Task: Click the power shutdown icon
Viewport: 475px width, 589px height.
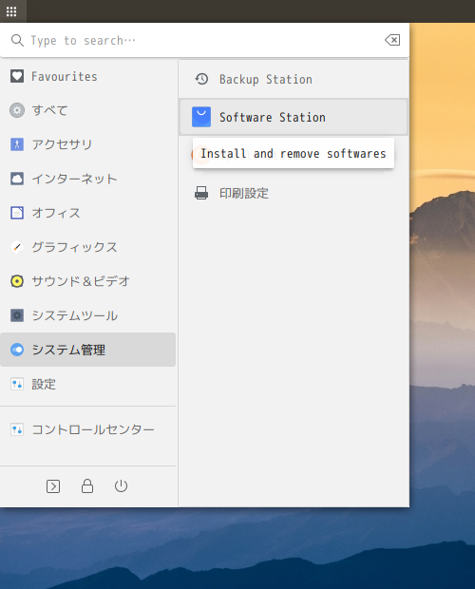Action: [x=121, y=486]
